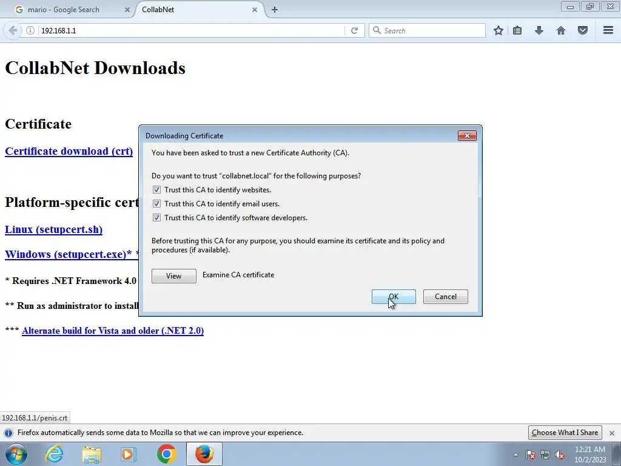Close Downloading Certificate dialog with red X
621x466 pixels.
pos(467,135)
